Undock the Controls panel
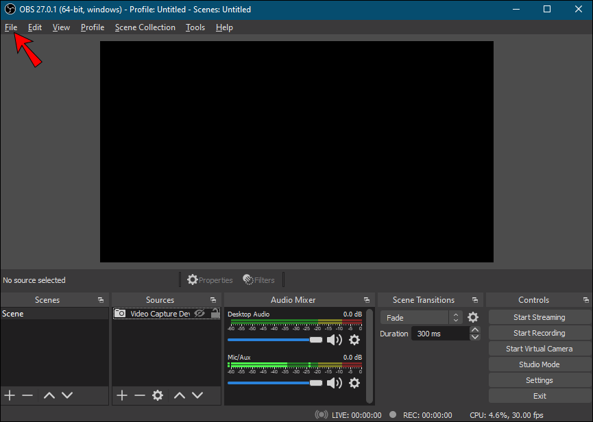This screenshot has width=593, height=422. (586, 300)
